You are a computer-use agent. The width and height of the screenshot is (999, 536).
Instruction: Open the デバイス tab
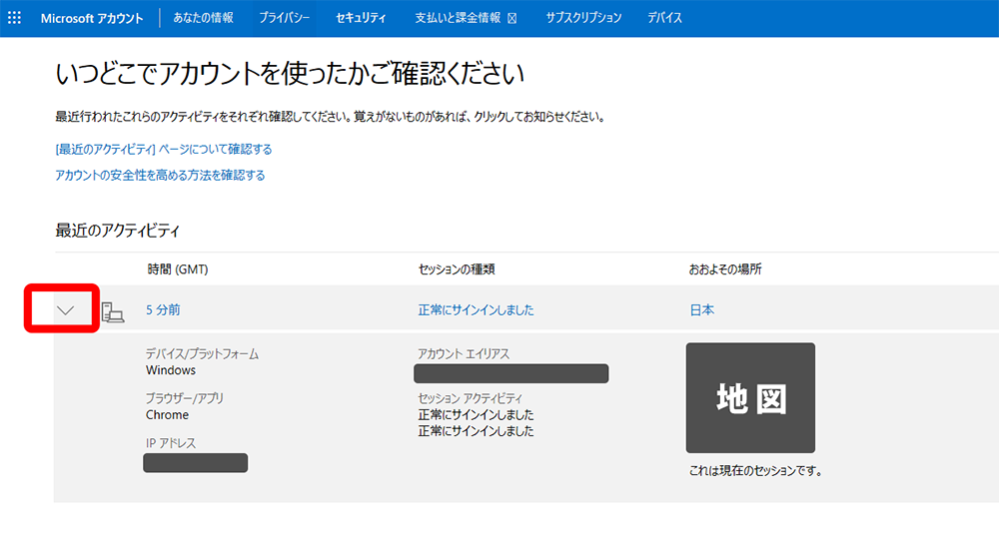tap(664, 18)
